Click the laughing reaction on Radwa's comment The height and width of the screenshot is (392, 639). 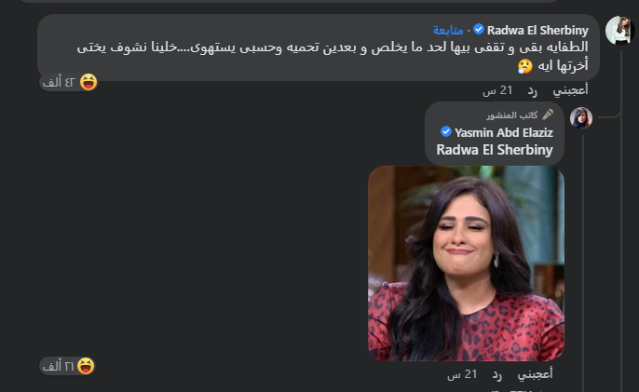pyautogui.click(x=69, y=82)
